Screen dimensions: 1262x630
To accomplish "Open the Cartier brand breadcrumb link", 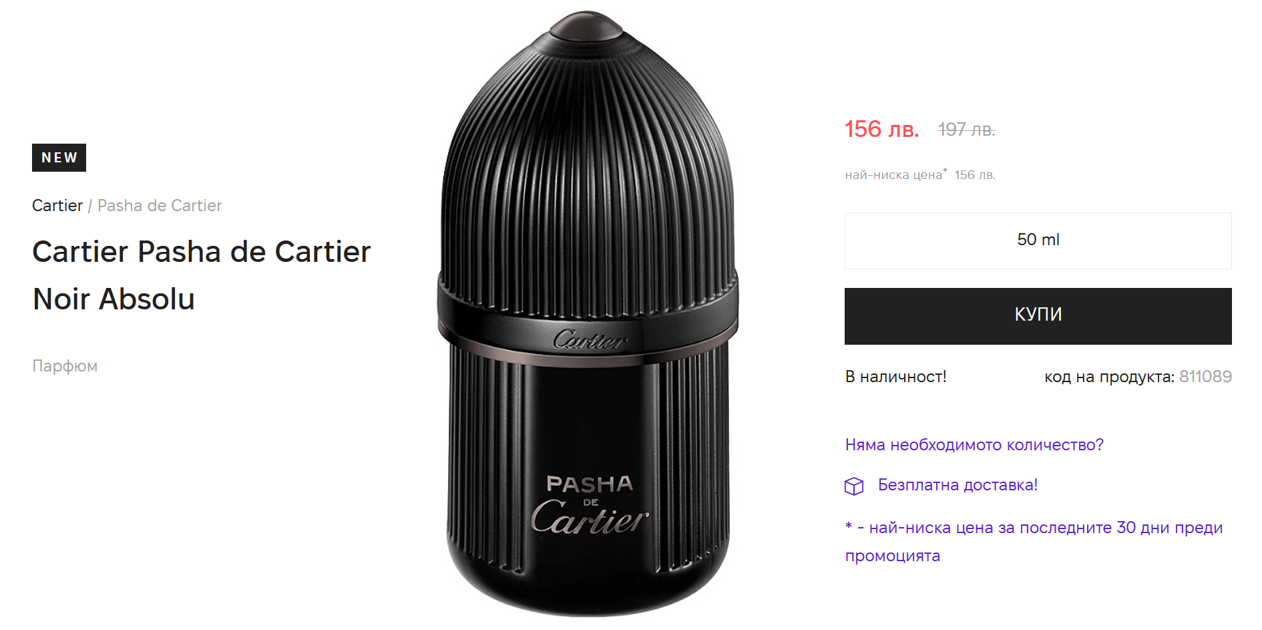I will pos(57,206).
